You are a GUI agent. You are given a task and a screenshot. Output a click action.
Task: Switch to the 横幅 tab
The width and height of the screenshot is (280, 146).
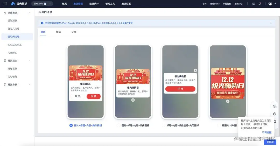coord(58,32)
